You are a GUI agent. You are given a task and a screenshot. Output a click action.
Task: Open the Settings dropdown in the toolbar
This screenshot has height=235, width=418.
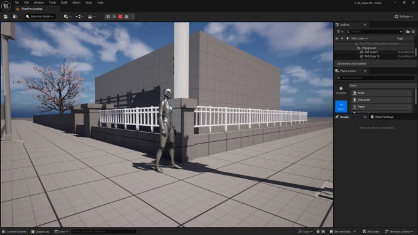pyautogui.click(x=403, y=17)
